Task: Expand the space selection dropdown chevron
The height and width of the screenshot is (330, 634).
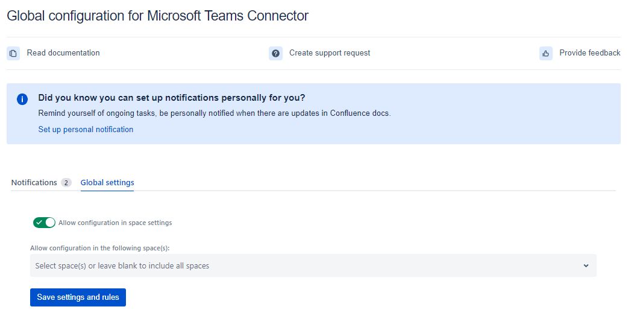Action: tap(586, 265)
